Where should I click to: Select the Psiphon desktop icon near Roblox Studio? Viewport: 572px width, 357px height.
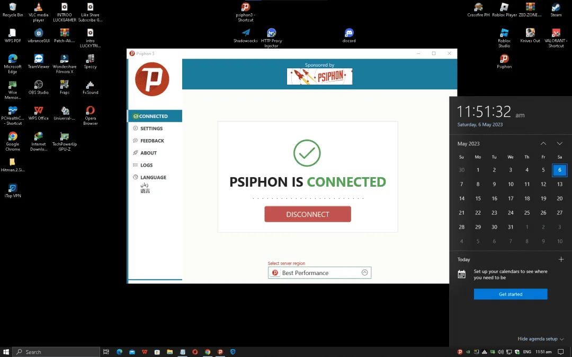504,61
